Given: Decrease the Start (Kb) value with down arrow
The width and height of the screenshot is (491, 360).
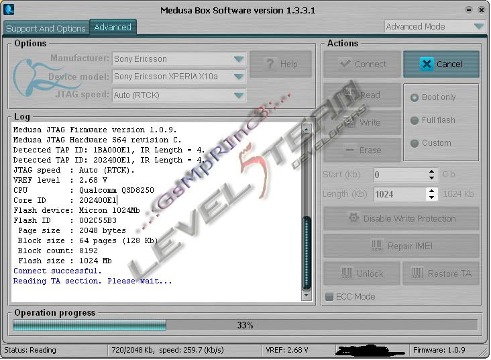Looking at the screenshot, I should click(431, 178).
